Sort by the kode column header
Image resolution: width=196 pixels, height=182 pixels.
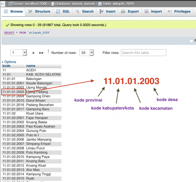pos(7,66)
